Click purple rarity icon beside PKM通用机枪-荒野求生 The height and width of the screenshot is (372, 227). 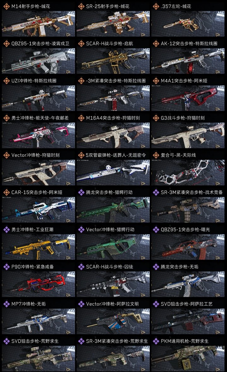click(x=156, y=341)
